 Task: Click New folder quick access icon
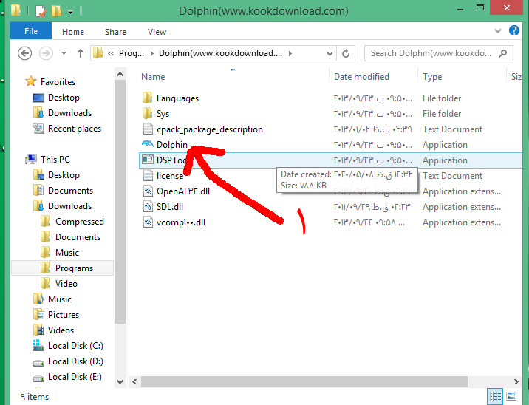pyautogui.click(x=56, y=10)
